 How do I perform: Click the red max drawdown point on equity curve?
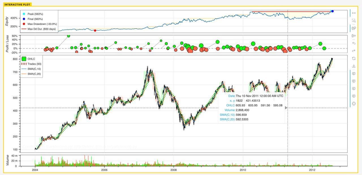(x=95, y=30)
